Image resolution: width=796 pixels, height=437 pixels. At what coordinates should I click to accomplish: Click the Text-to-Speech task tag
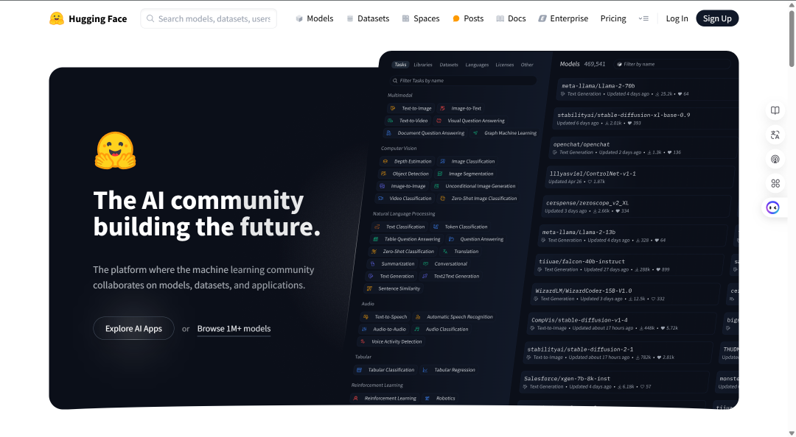[385, 317]
